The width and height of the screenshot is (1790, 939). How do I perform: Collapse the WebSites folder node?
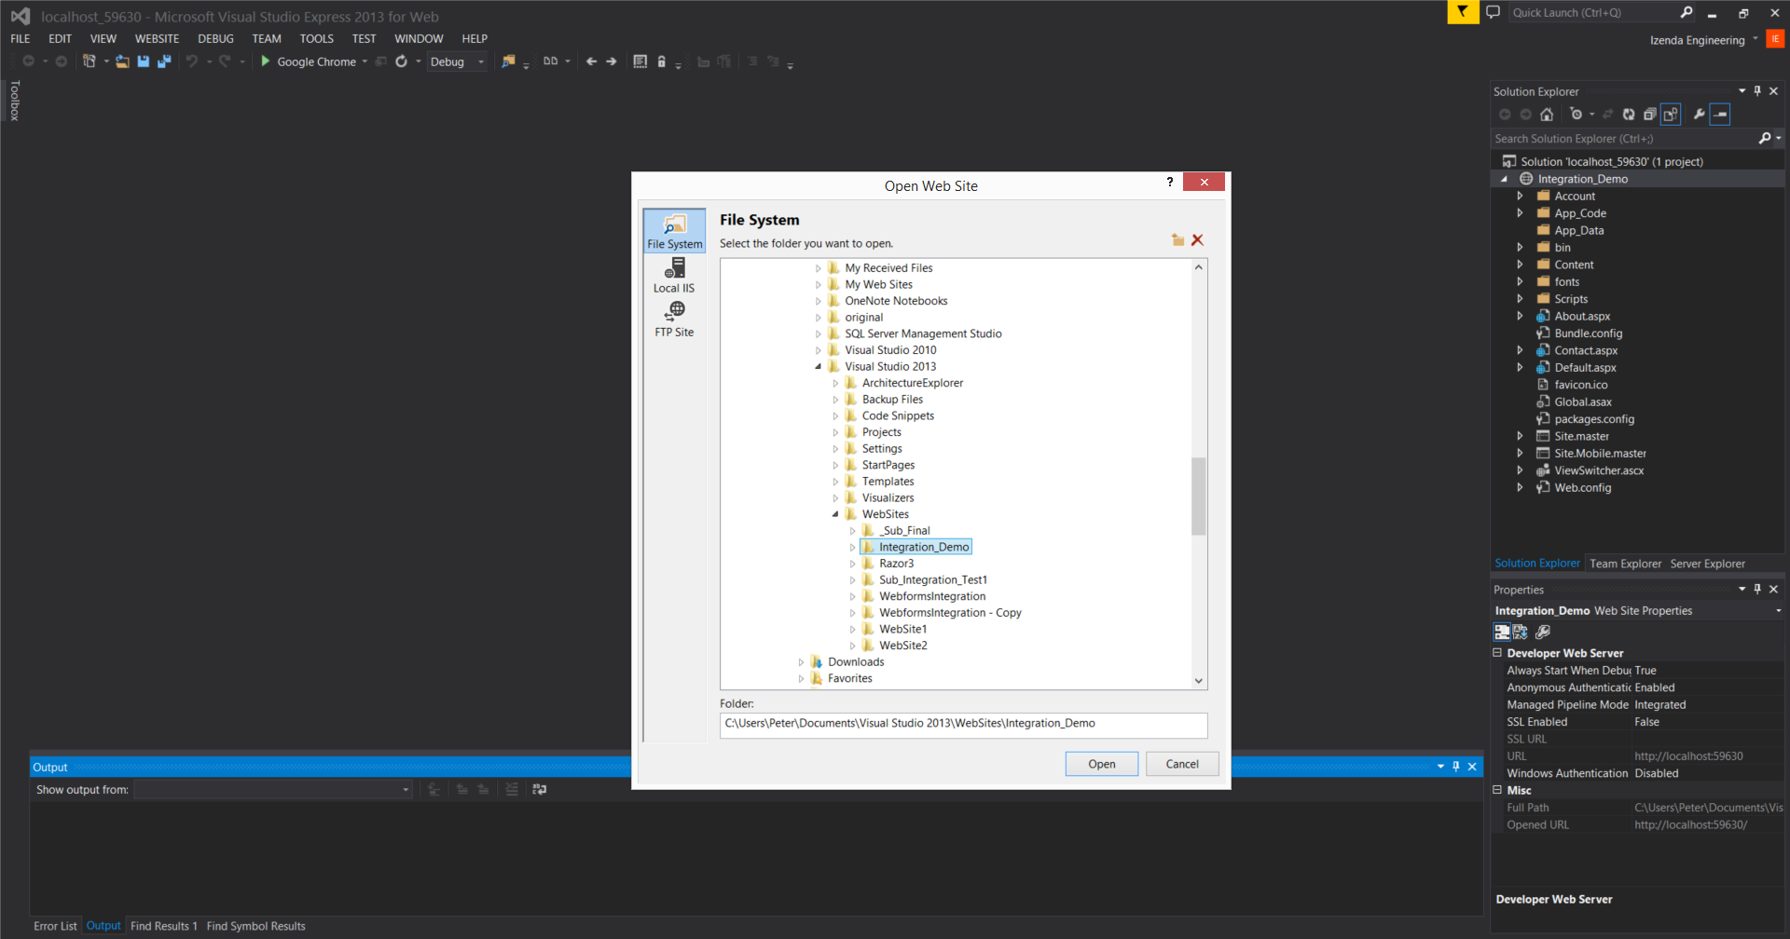tap(835, 514)
